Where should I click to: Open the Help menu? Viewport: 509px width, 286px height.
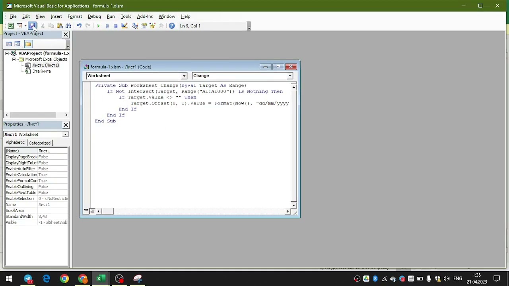point(186,16)
